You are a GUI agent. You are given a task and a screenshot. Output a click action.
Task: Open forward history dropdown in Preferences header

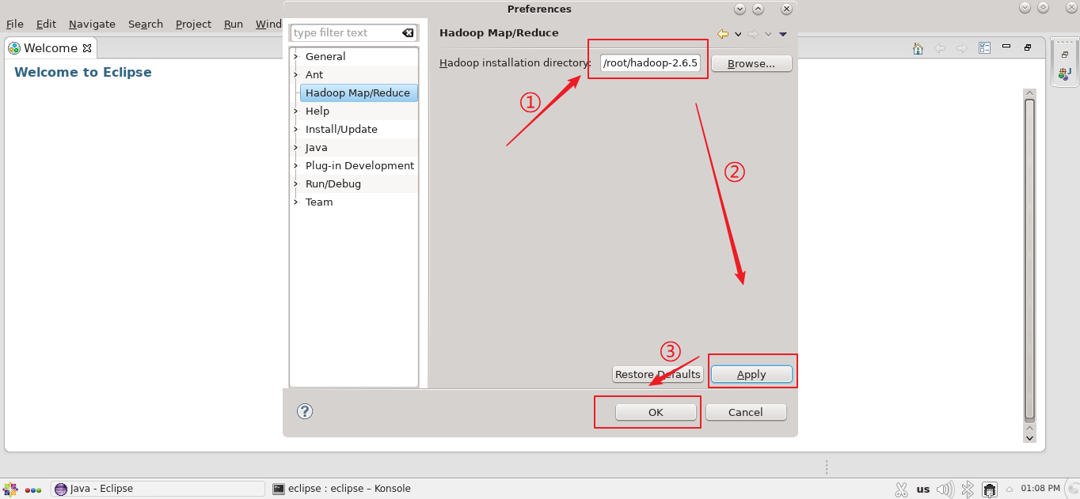[x=768, y=34]
